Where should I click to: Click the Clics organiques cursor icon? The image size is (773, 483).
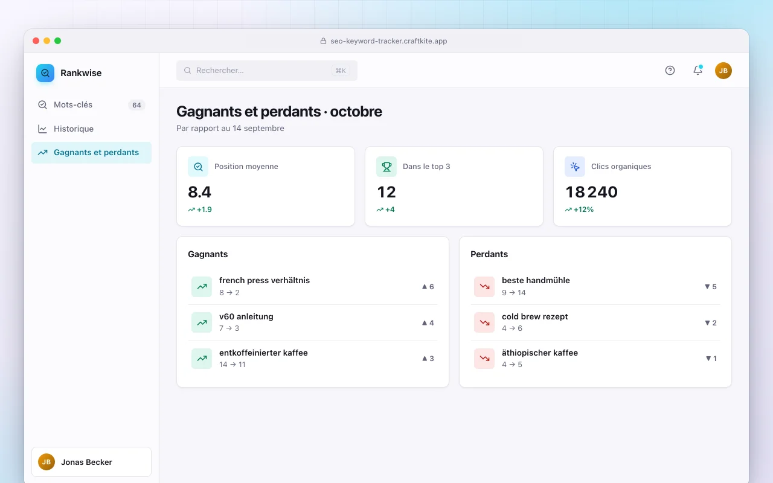tap(575, 167)
